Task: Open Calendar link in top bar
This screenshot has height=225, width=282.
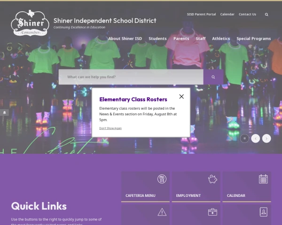Action: 227,15
